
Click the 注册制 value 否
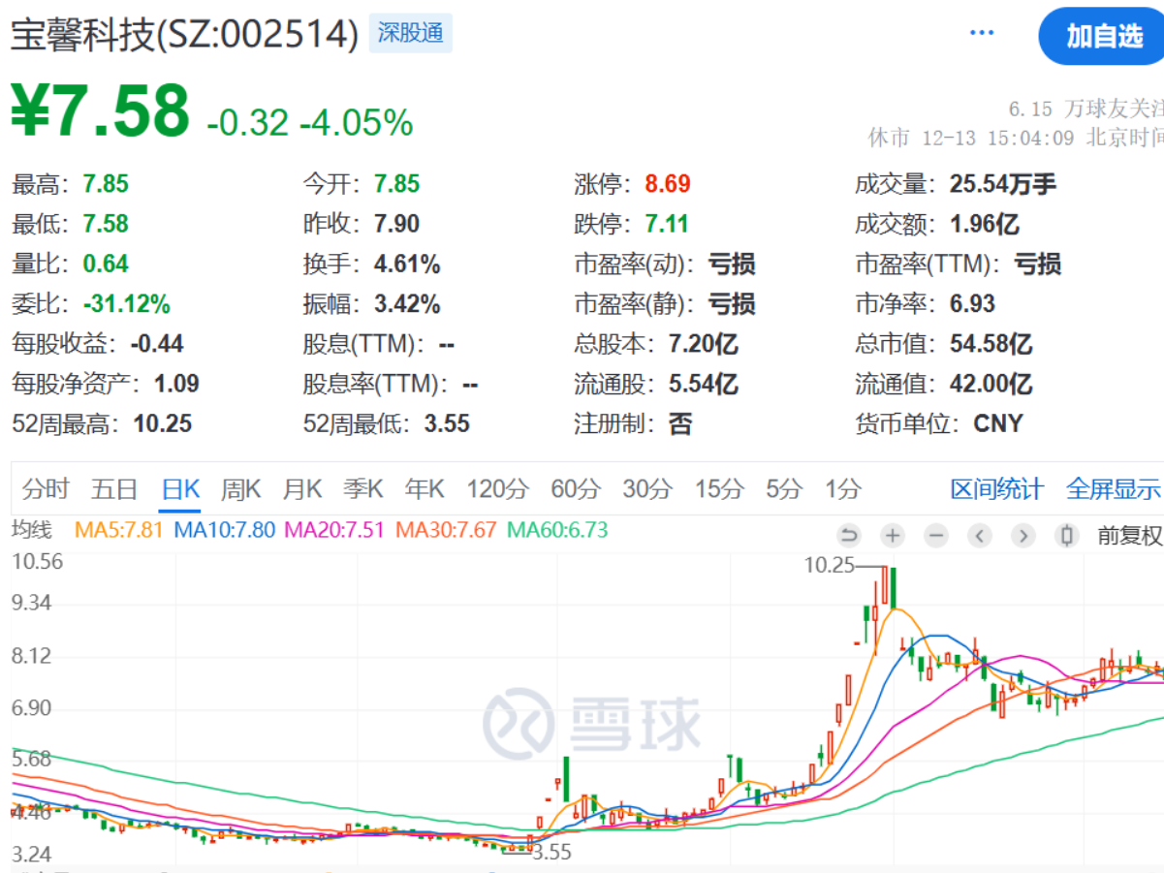[680, 423]
